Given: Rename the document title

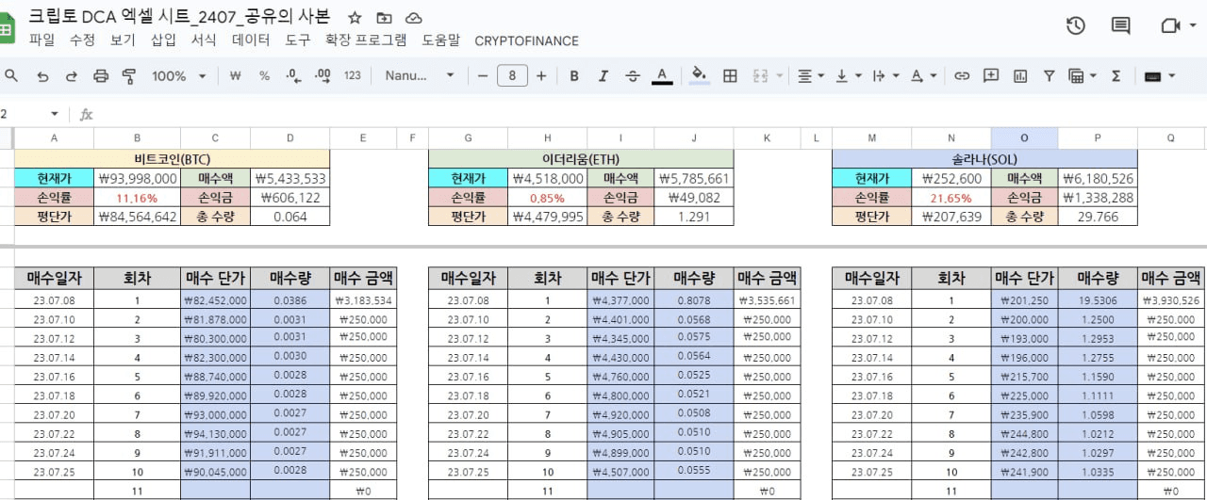Looking at the screenshot, I should pos(179,16).
